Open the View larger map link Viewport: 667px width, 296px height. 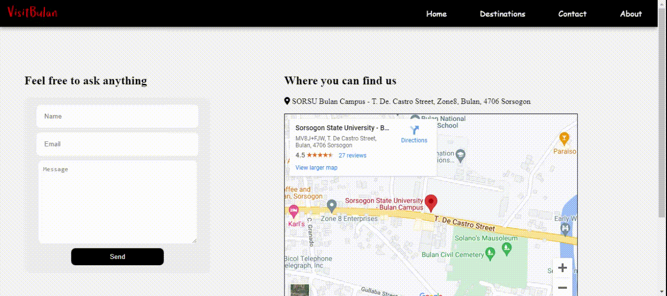pos(316,168)
